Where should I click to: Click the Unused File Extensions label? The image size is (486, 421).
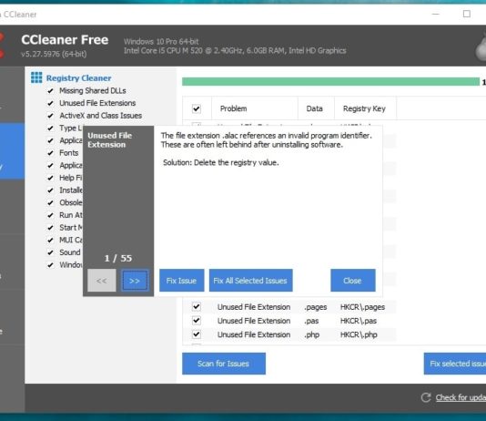click(x=97, y=103)
